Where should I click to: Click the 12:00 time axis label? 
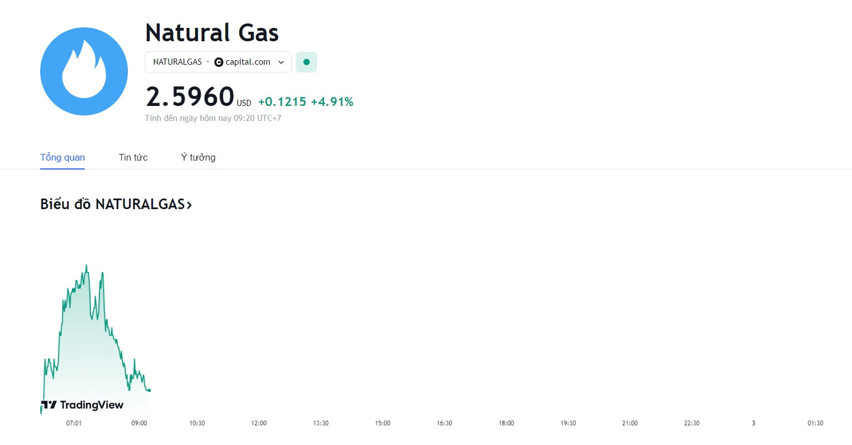(259, 423)
